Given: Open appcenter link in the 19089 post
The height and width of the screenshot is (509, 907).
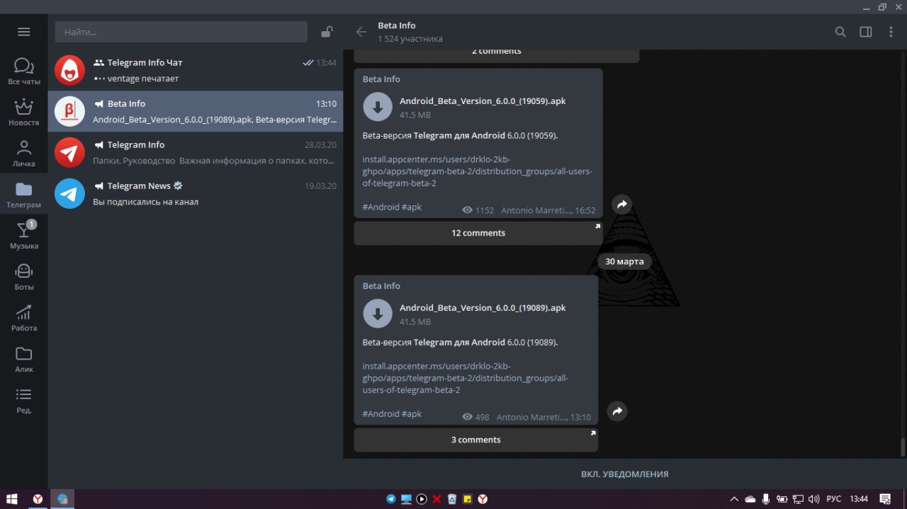Looking at the screenshot, I should click(465, 378).
